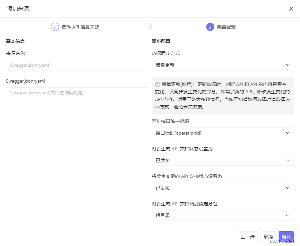Focus the 来源名称 input field
The height and width of the screenshot is (246, 300).
pos(77,65)
